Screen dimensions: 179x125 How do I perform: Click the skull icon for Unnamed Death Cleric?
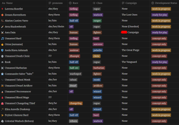[2, 56]
